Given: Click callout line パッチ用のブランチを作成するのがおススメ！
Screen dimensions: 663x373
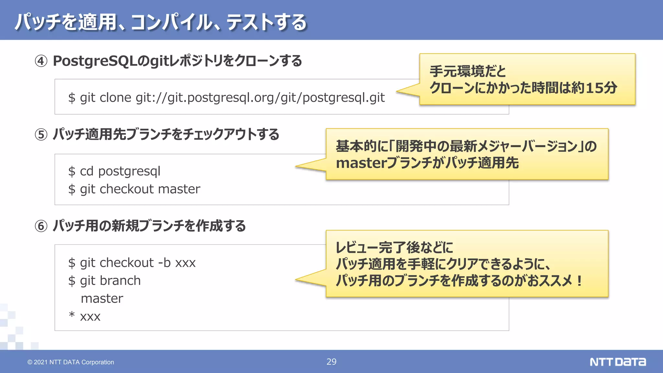Looking at the screenshot, I should [x=460, y=281].
